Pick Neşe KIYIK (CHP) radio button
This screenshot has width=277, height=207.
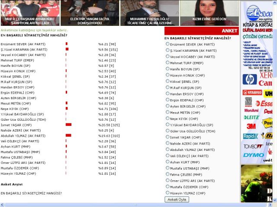pyautogui.click(x=167, y=118)
